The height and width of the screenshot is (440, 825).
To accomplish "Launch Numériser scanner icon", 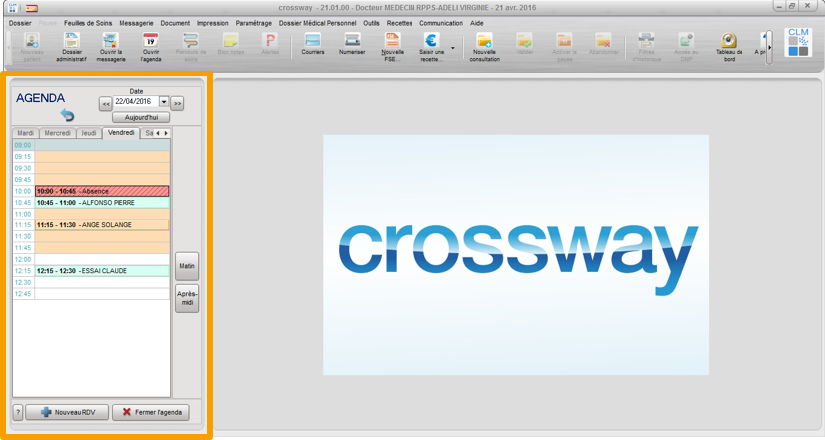I will (x=352, y=44).
